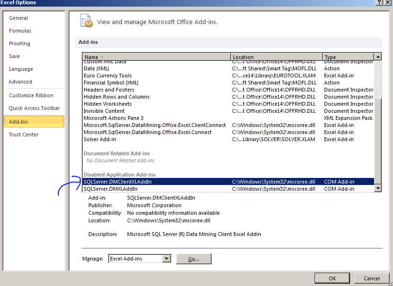Select the Euro Currency Tools add-in

[x=107, y=75]
